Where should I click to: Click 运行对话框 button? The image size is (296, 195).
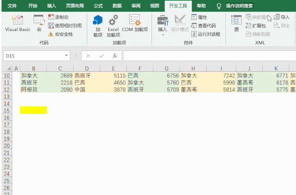(206, 34)
